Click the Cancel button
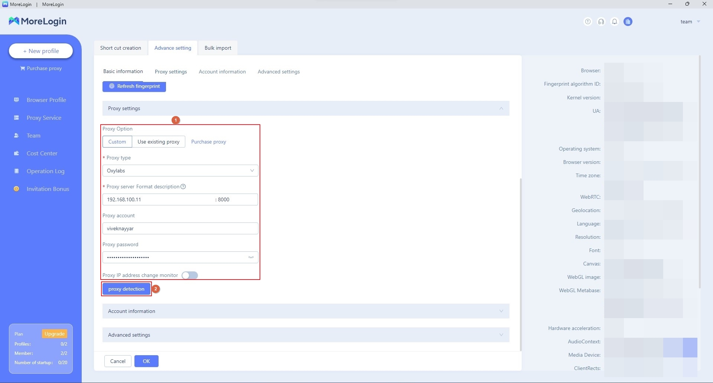 [118, 361]
